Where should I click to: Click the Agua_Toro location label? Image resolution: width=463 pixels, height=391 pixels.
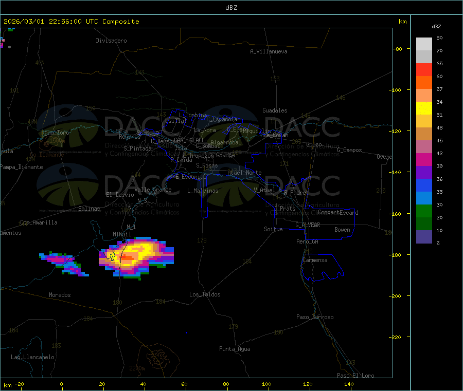(55, 133)
